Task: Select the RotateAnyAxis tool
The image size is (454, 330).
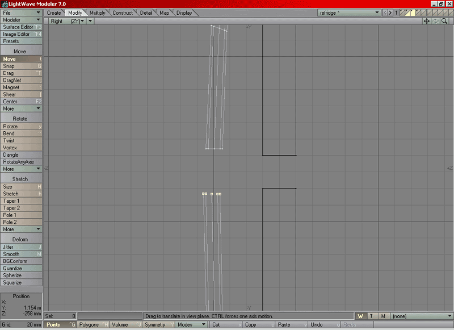Action: point(21,162)
